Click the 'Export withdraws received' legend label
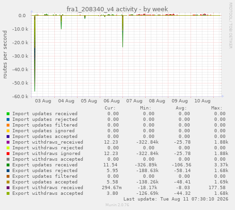Viewport: 235px width, 210px height. [48, 188]
